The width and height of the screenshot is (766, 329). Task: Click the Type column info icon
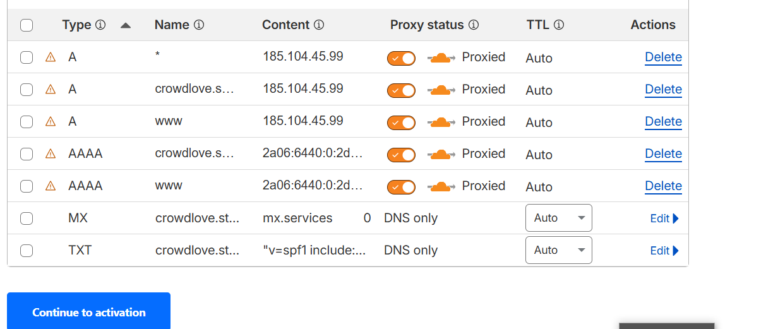pos(100,25)
